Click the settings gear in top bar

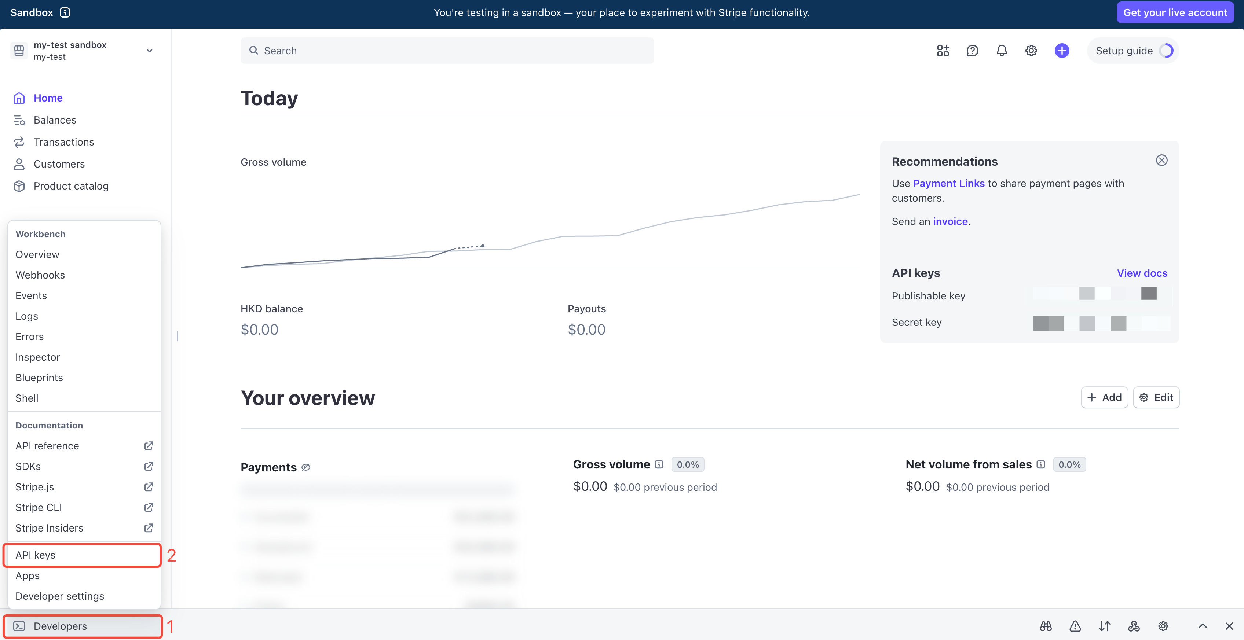click(x=1031, y=51)
